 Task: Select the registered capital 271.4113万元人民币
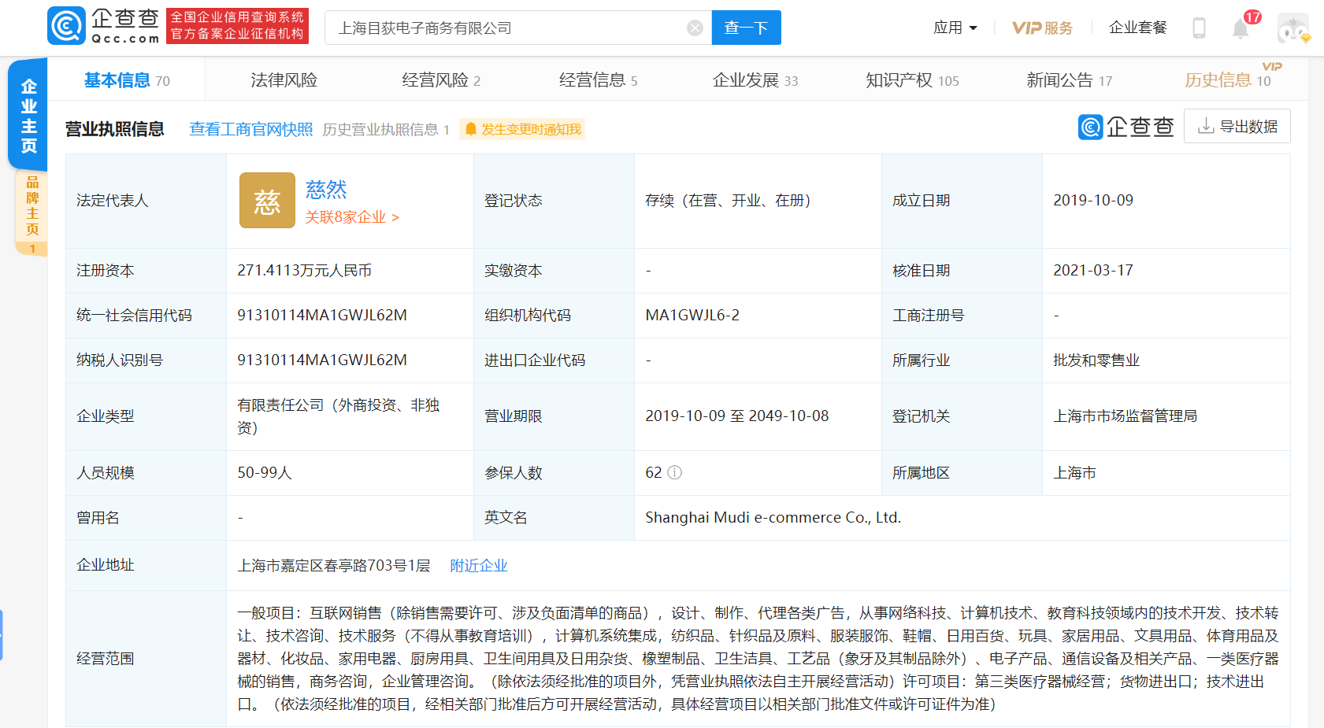(304, 270)
